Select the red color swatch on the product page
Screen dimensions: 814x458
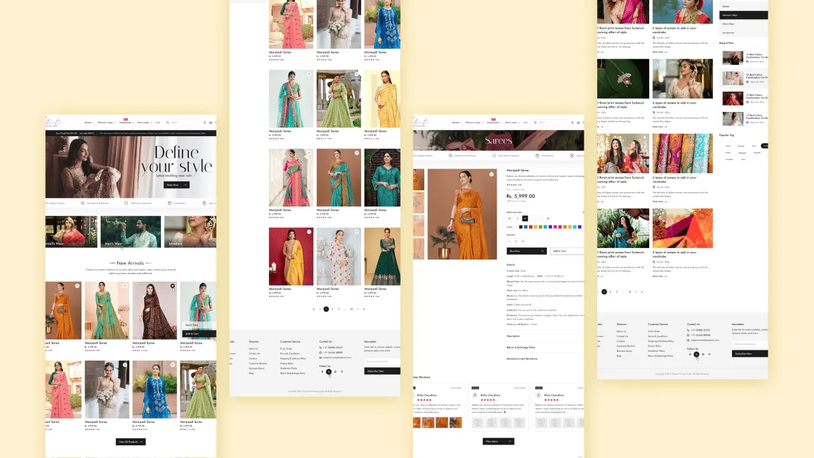530,226
